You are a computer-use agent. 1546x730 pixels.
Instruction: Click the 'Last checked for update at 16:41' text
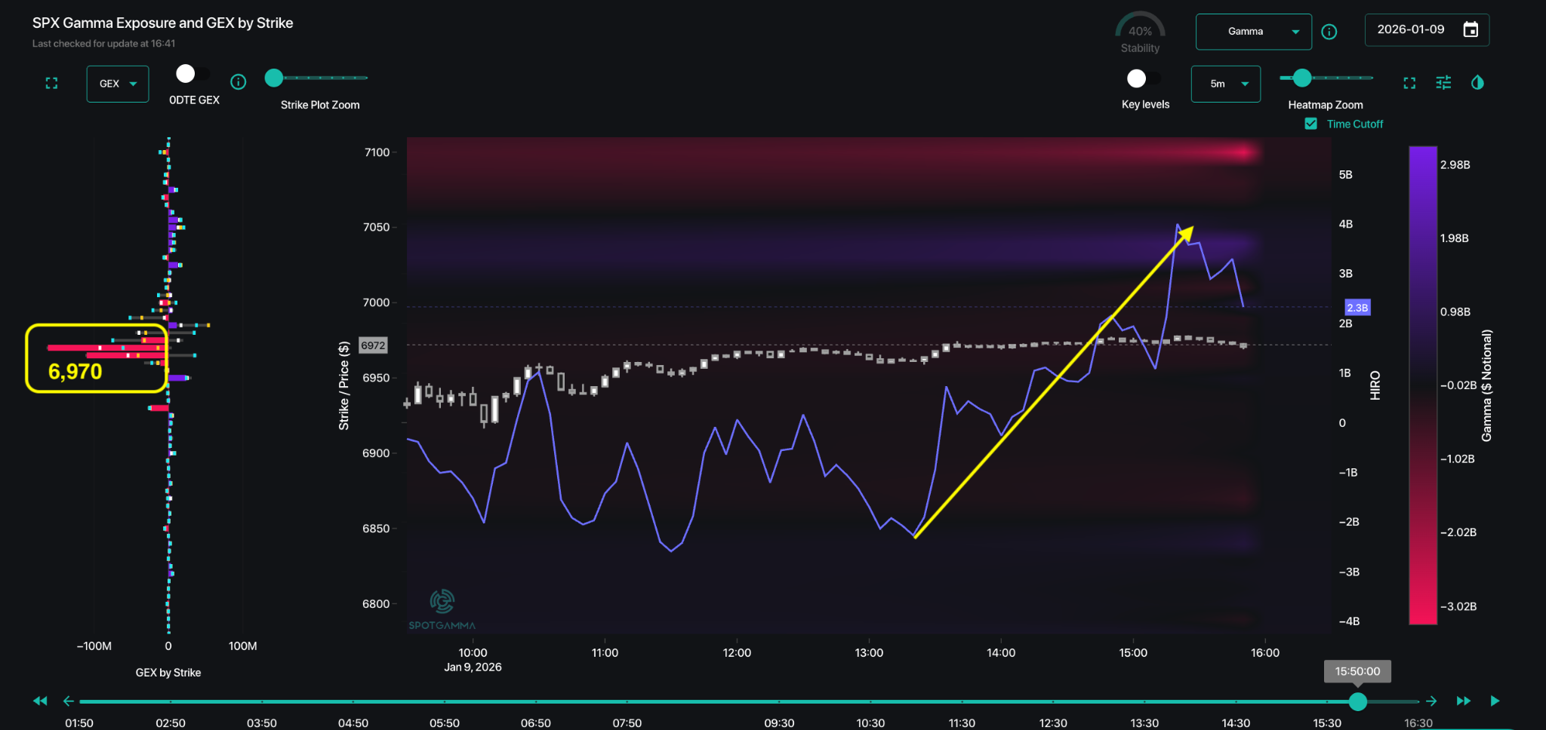click(x=103, y=44)
